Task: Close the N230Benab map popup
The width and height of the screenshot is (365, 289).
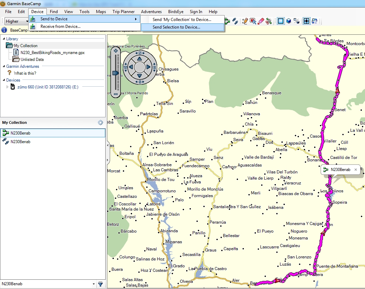Action: [356, 170]
